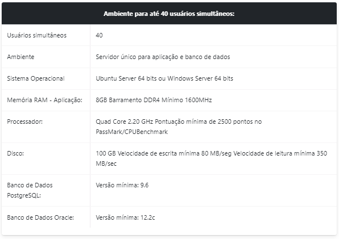339x239 pixels.
Task: Click the 'MB/sec' text in the Disco row
Action: (x=106, y=163)
